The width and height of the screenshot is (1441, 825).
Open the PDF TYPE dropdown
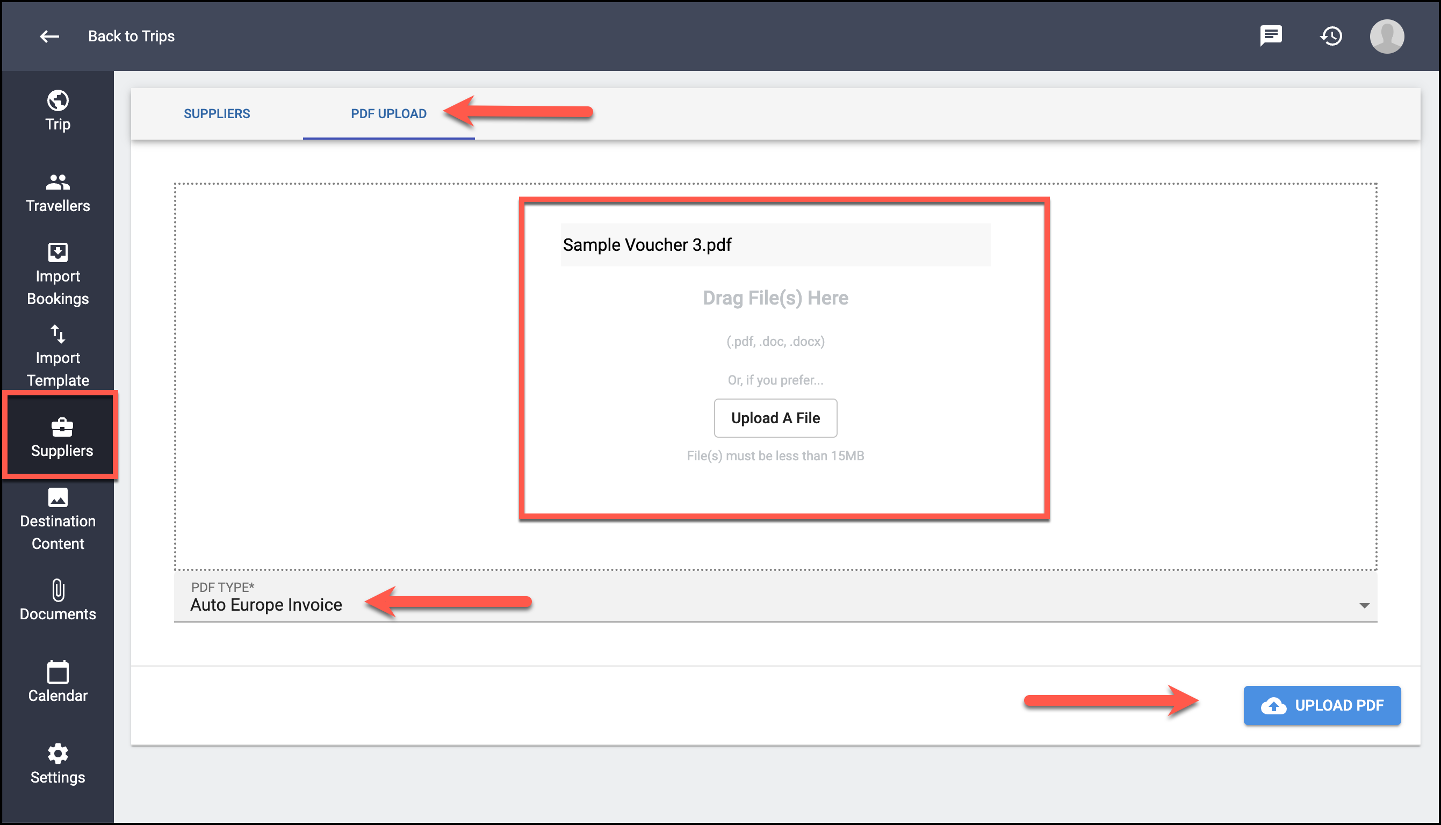click(775, 597)
